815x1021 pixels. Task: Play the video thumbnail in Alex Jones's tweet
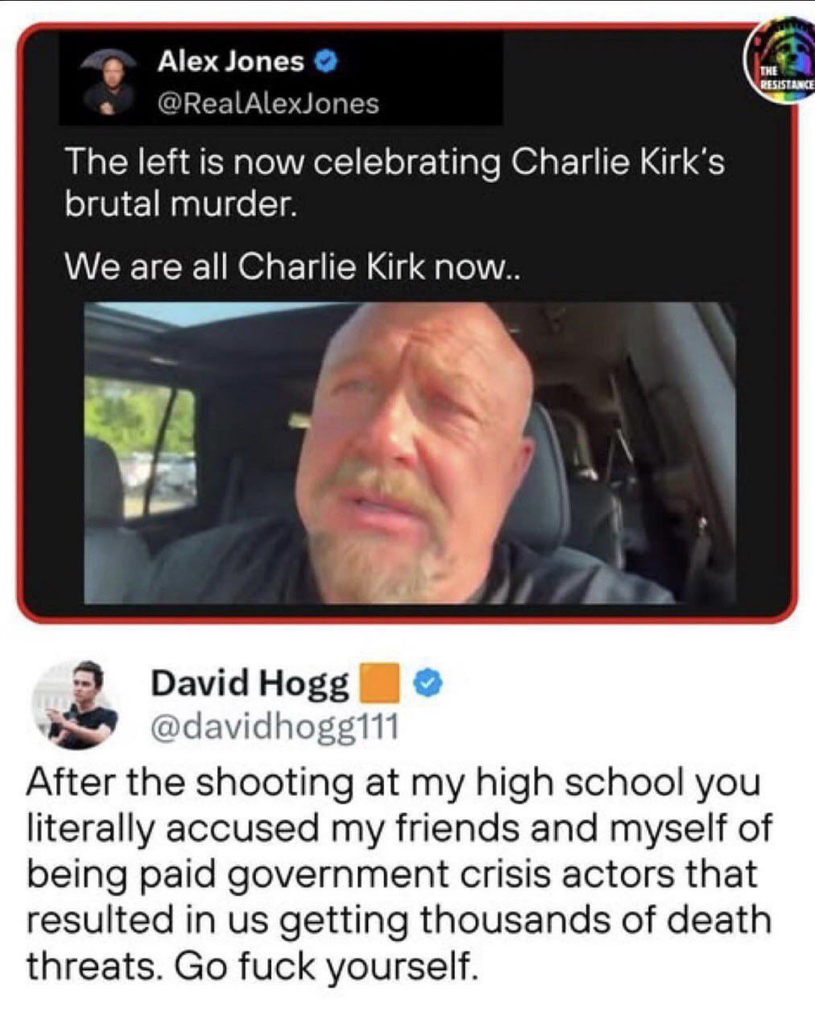point(409,453)
